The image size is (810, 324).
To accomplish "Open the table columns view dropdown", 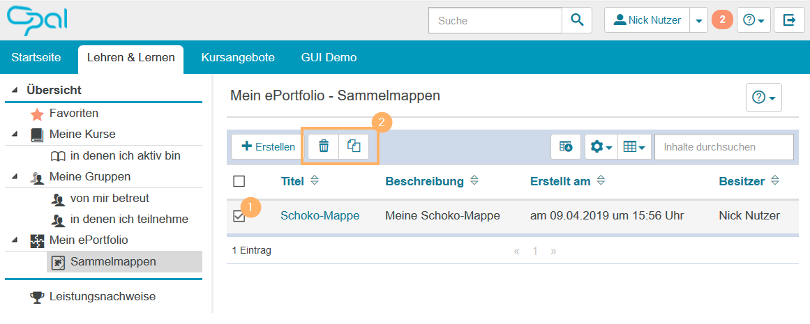I will pos(633,147).
